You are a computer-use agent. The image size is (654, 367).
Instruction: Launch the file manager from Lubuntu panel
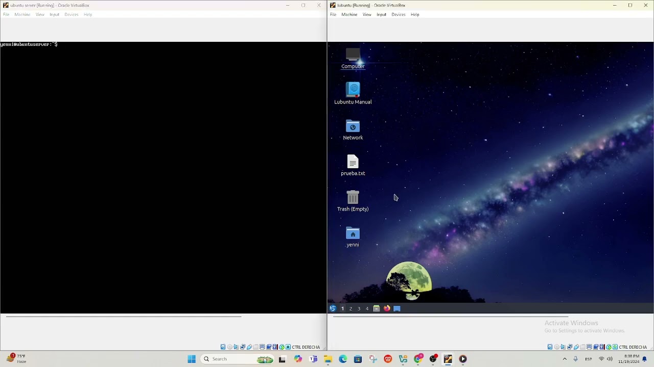(377, 308)
